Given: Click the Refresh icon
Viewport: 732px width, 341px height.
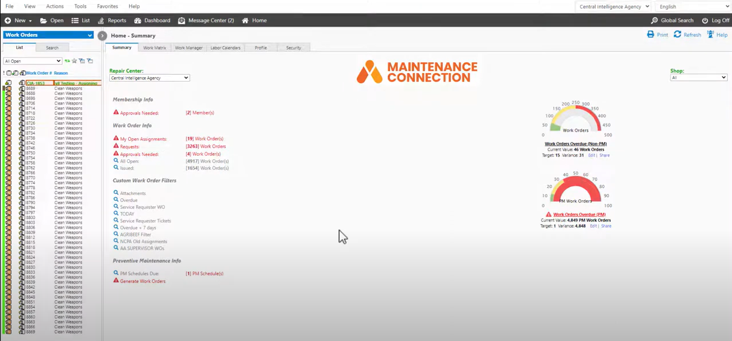Looking at the screenshot, I should pyautogui.click(x=677, y=35).
